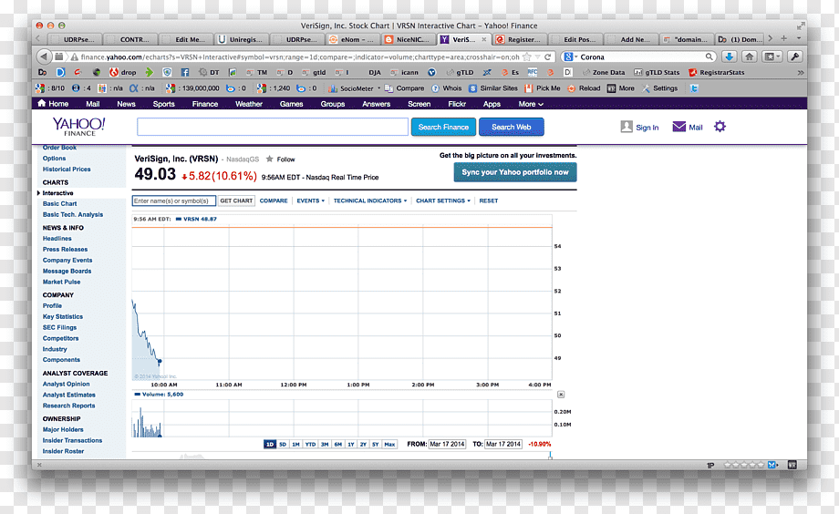Select the 1M chart range
Screen dimensions: 839x514
click(295, 444)
